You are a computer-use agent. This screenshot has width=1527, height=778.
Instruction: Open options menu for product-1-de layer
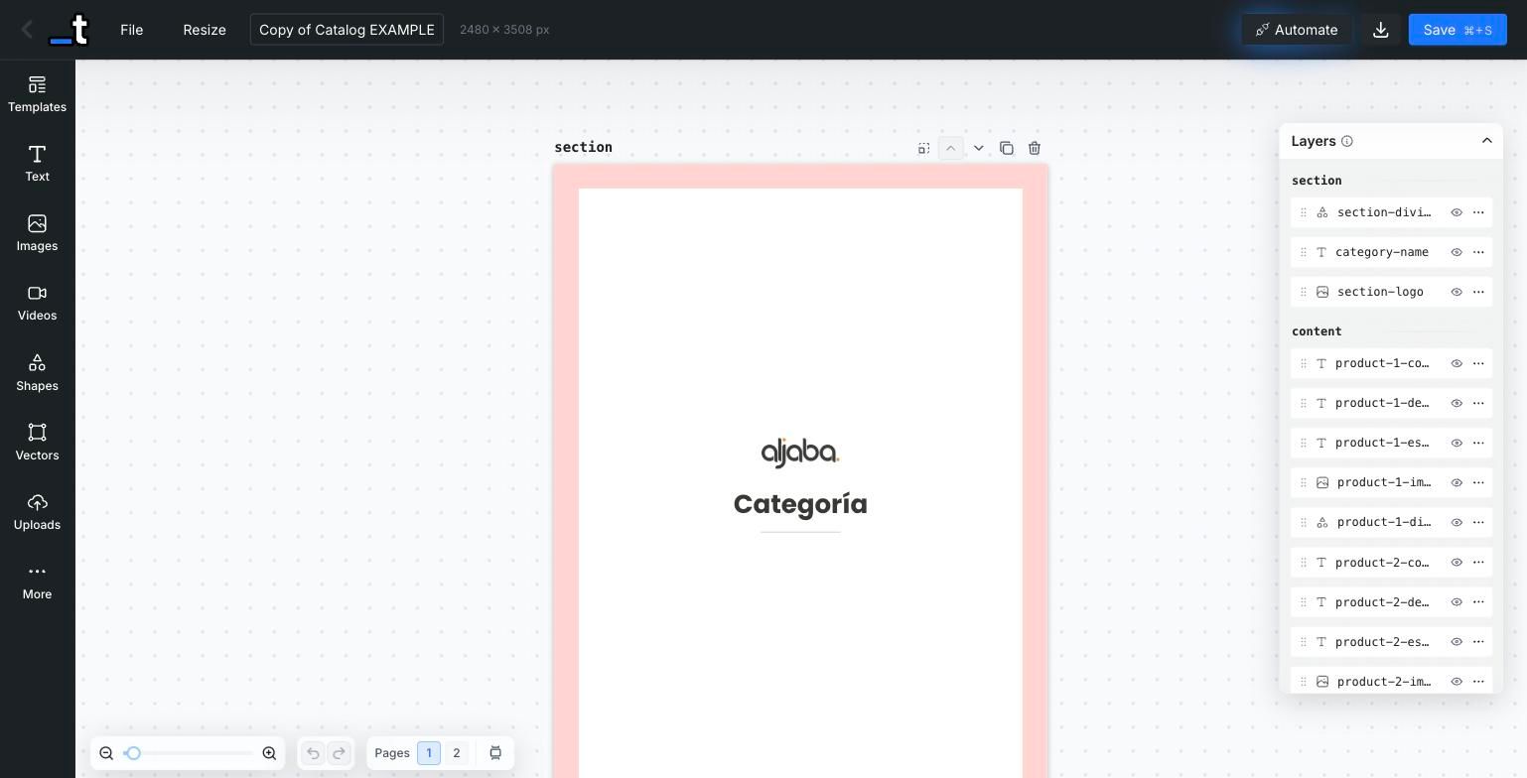(x=1478, y=403)
